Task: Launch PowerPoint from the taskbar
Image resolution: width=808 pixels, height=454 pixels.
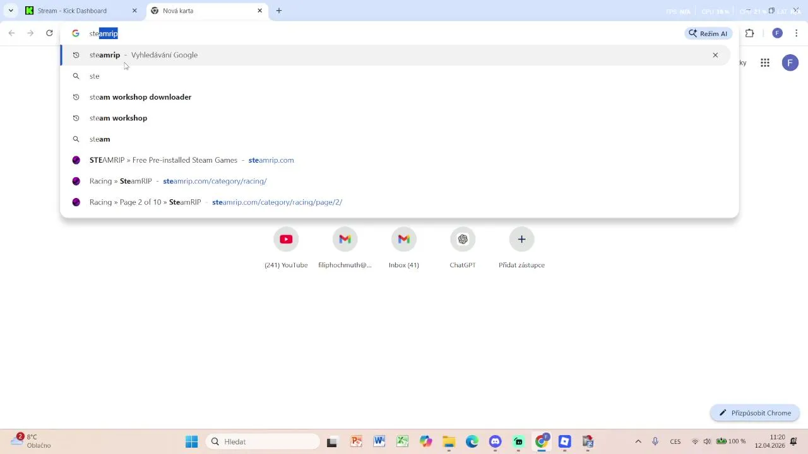Action: pyautogui.click(x=356, y=441)
